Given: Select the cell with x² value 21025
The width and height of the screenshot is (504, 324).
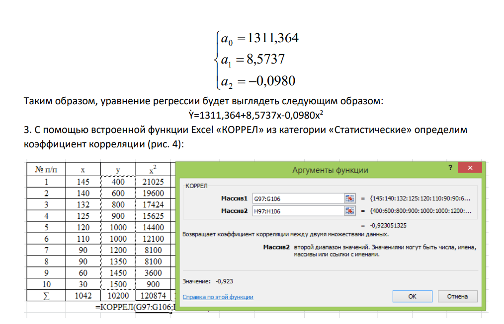Looking at the screenshot, I should 153,182.
